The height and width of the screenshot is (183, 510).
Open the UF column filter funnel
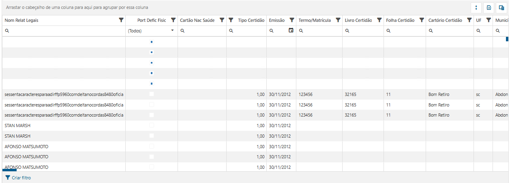point(489,20)
